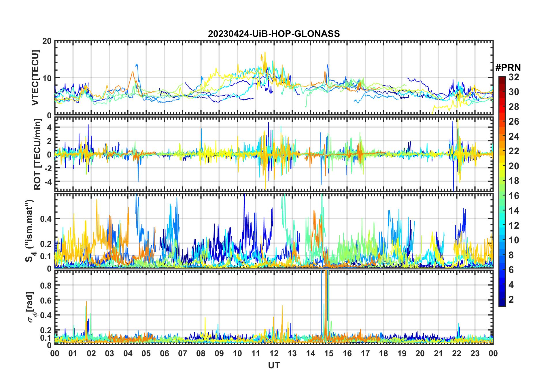Click the 0.8 tick on sigma-phi axis
The width and height of the screenshot is (548, 383).
point(46,285)
